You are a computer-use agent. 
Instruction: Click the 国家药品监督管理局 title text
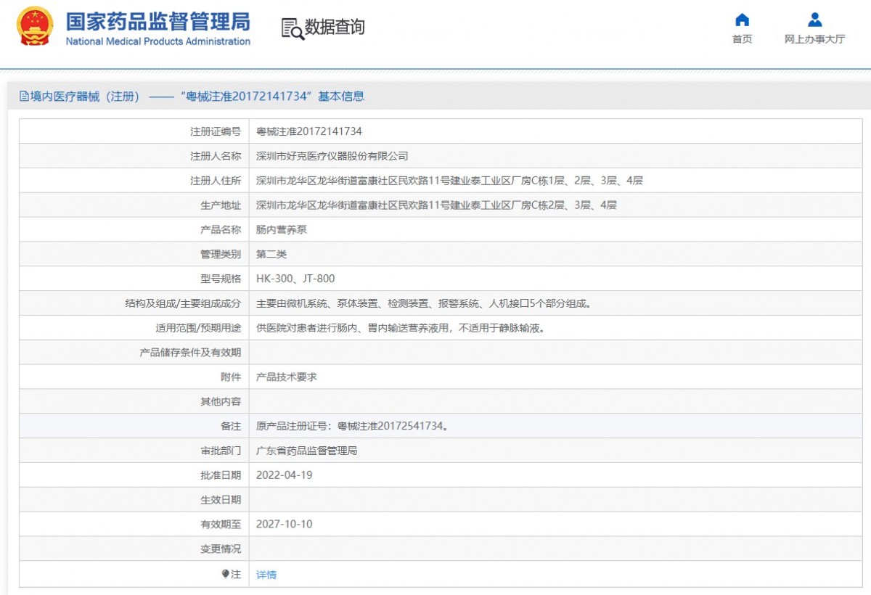158,21
